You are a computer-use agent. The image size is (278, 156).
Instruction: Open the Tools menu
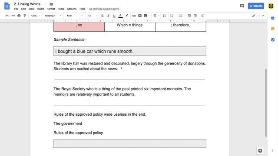(x=61, y=9)
